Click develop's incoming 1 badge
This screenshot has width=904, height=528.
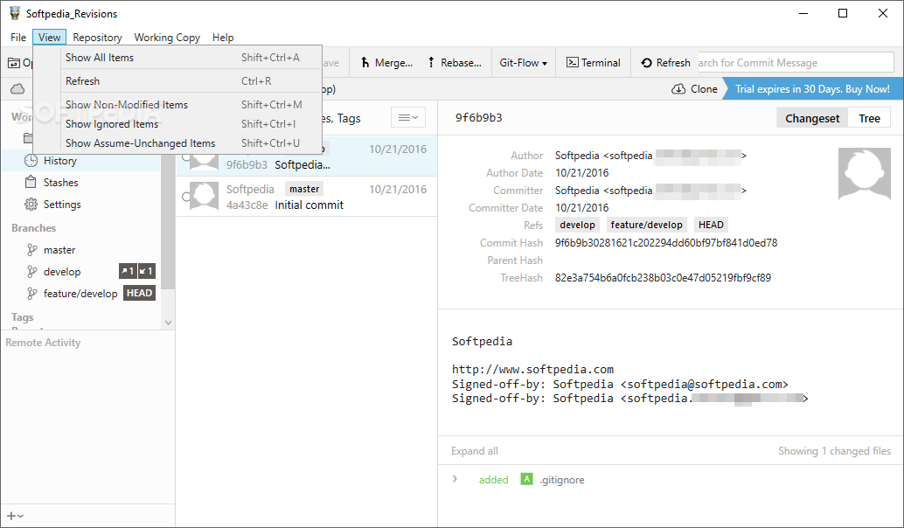pyautogui.click(x=146, y=272)
